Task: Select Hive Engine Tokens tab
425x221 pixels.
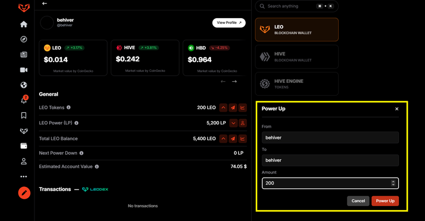Action: (297, 83)
